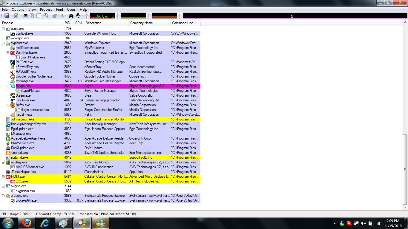Screen dimensions: 408x229
Task: Click the Refresh Now toolbar icon
Action: click(16, 16)
